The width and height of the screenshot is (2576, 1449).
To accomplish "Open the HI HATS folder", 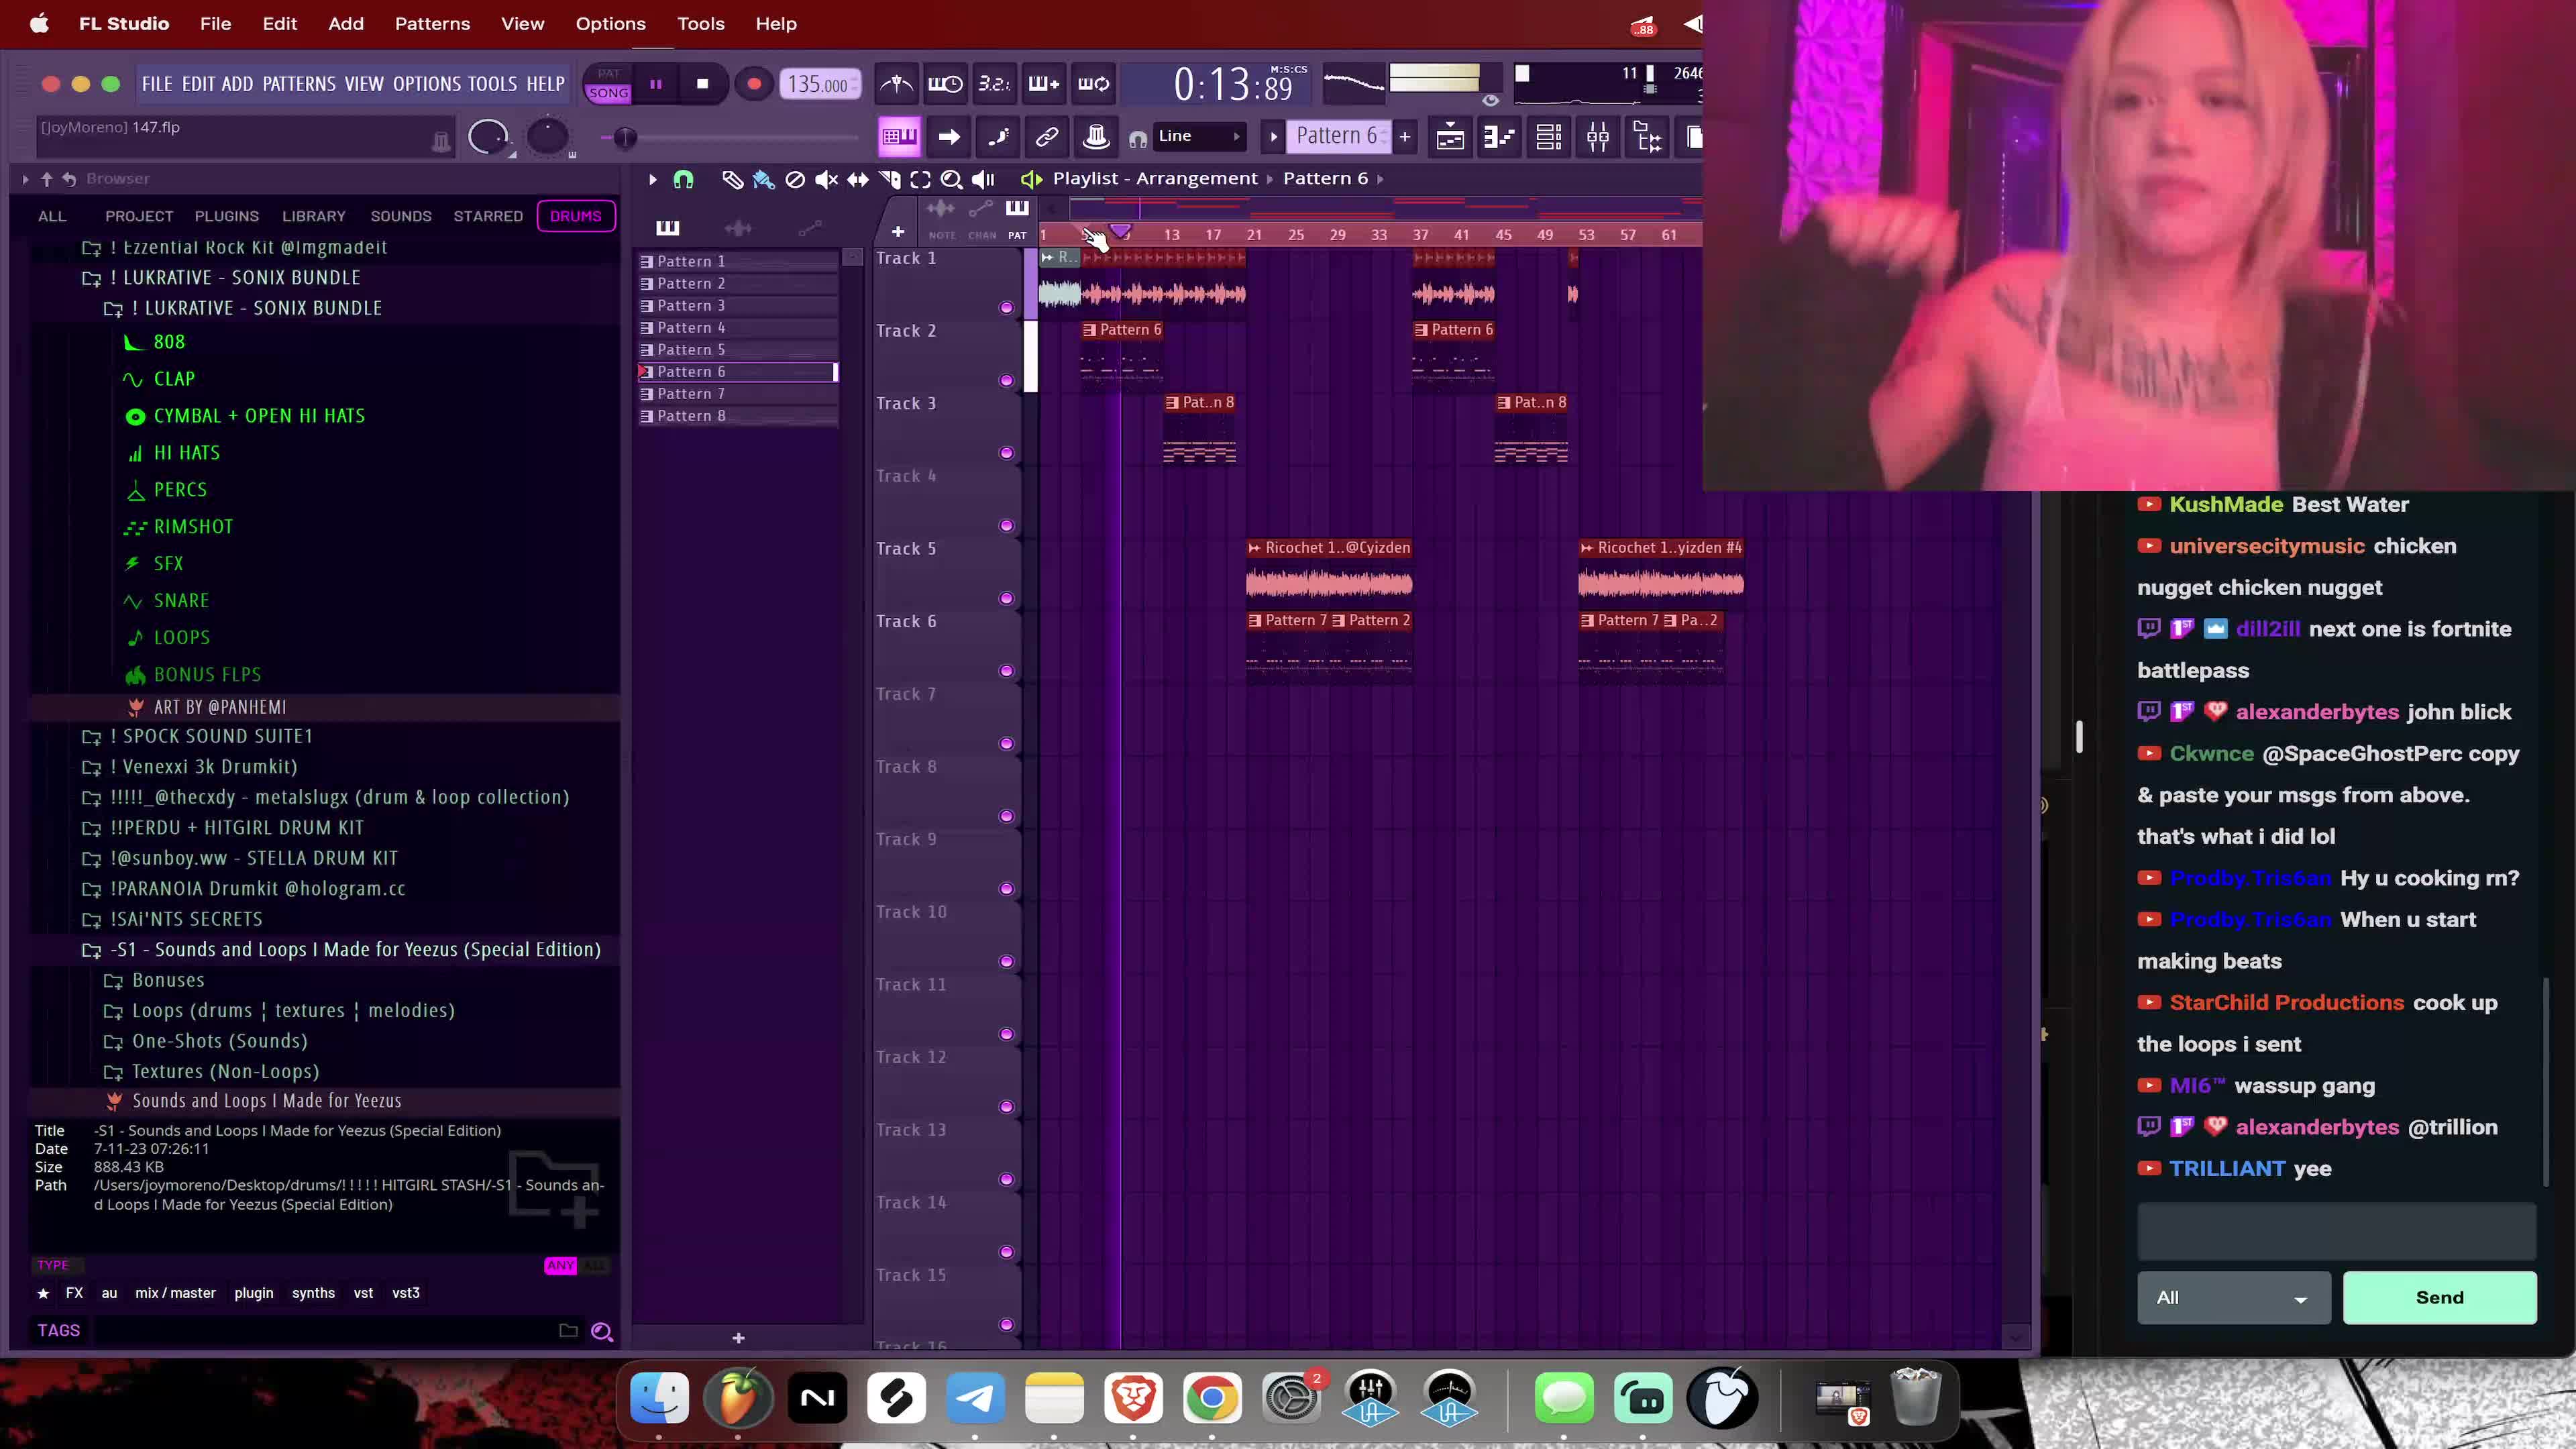I will (187, 453).
